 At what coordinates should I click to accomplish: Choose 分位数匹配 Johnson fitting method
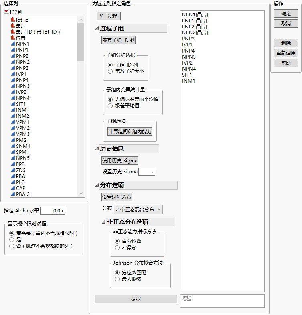click(117, 273)
